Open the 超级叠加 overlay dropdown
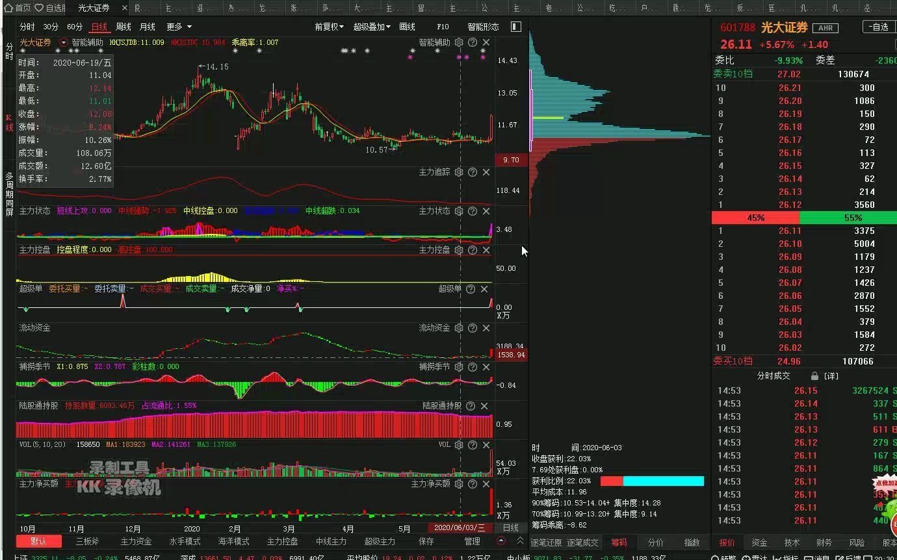This screenshot has height=560, width=897. 372,27
